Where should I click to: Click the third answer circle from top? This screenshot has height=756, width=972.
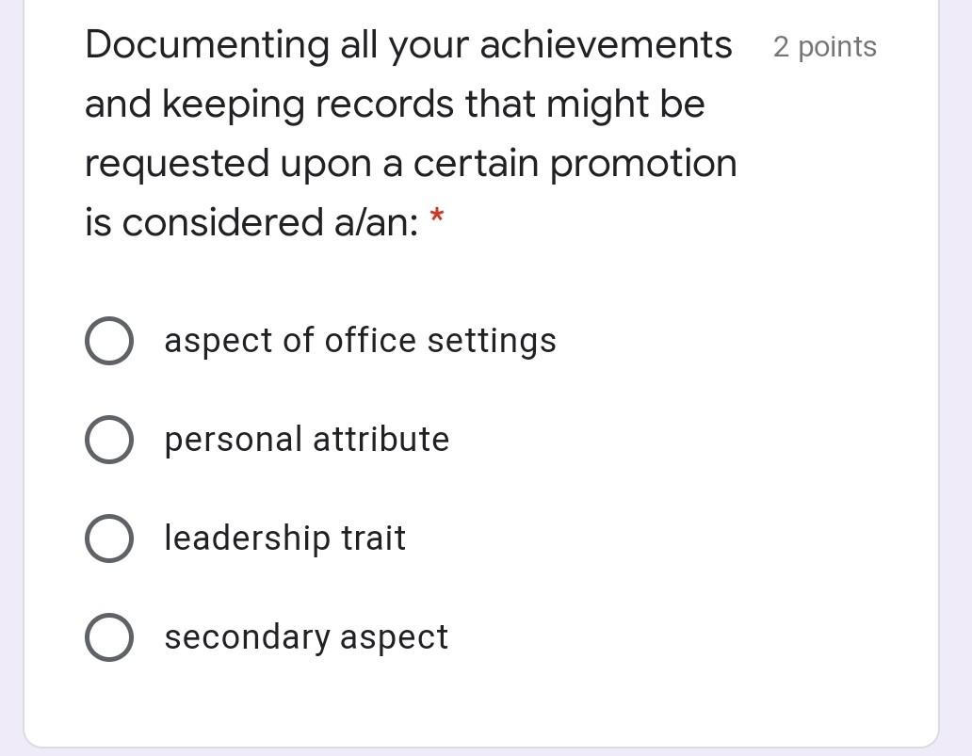108,538
